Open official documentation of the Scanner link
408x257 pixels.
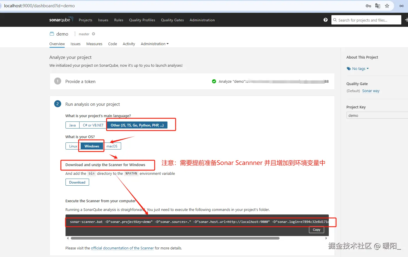[x=122, y=248]
